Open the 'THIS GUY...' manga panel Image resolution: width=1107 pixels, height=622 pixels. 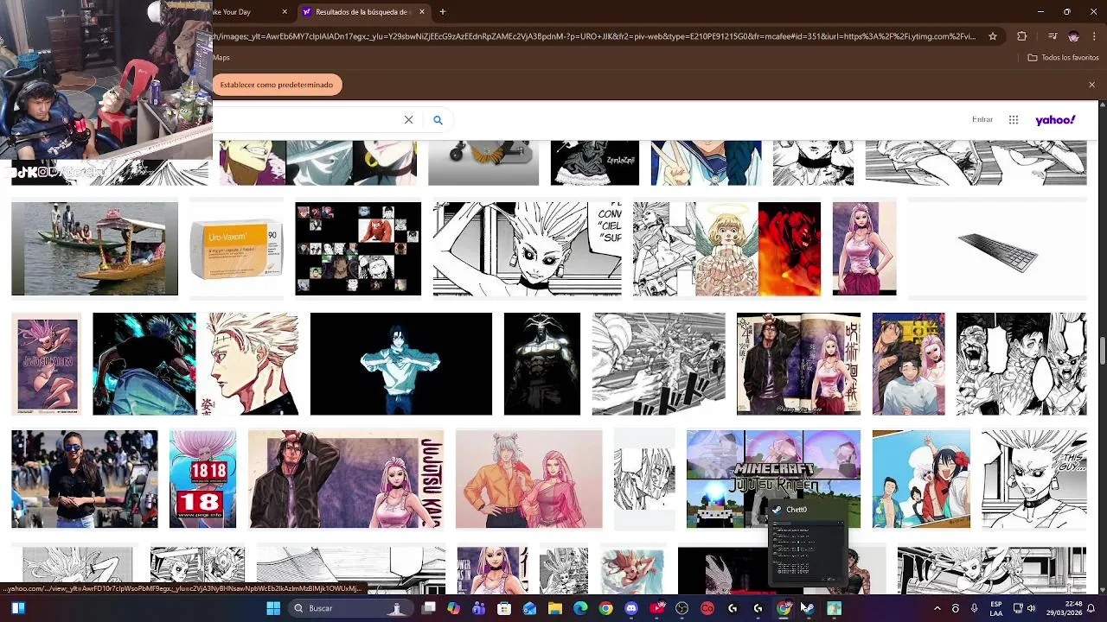1034,479
